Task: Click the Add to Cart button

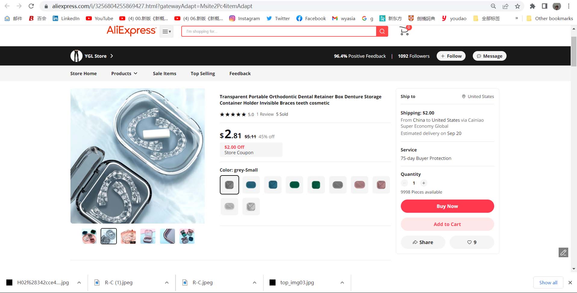Action: tap(447, 224)
